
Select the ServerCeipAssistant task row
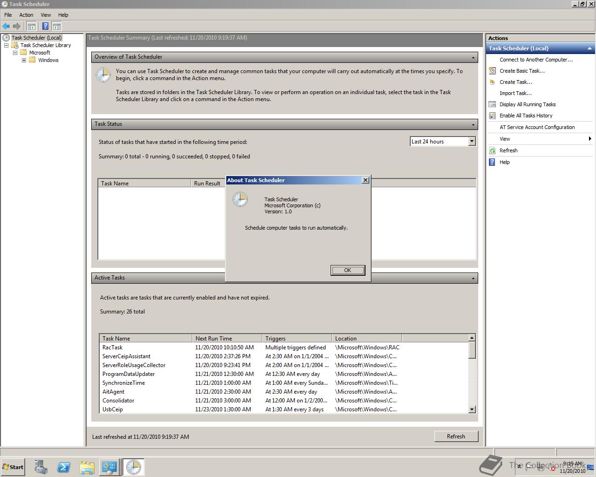[284, 356]
